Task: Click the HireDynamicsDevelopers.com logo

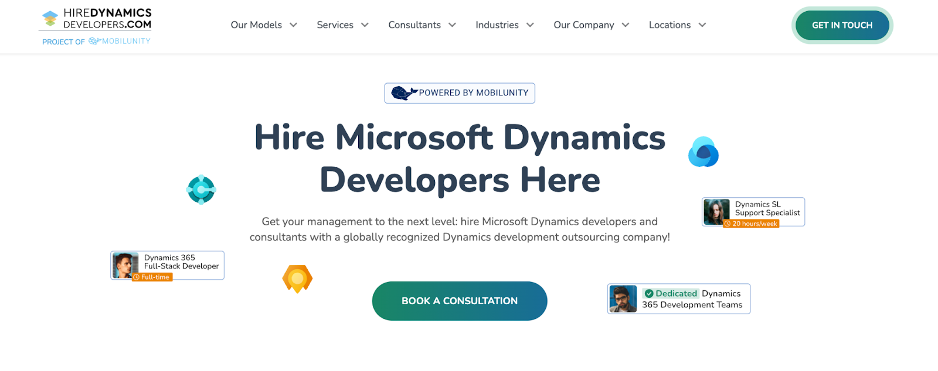Action: (97, 19)
